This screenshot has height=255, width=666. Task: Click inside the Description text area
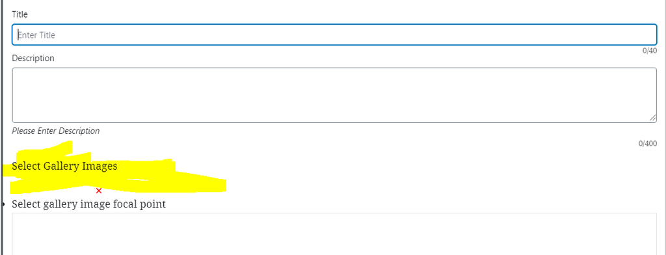(x=334, y=95)
